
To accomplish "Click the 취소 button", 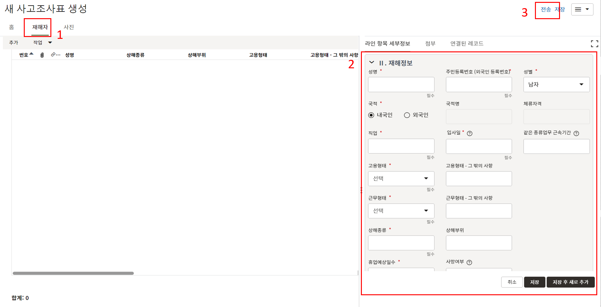I will coord(512,282).
